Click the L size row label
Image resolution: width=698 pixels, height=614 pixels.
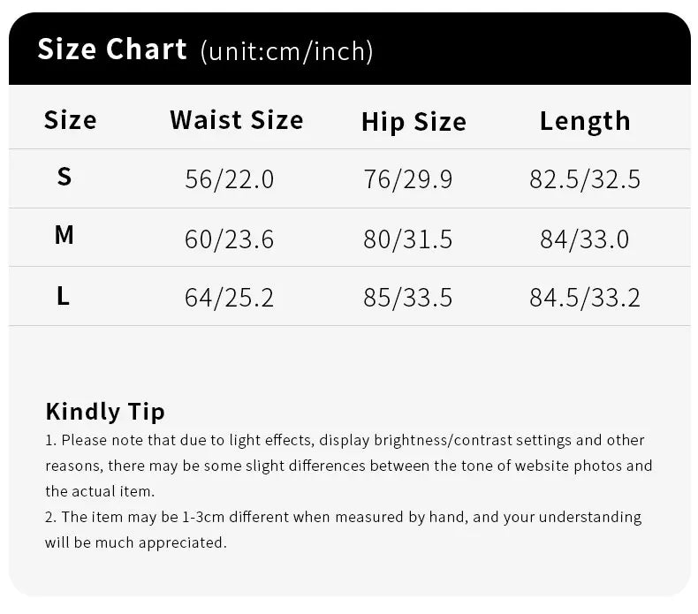[x=64, y=296]
